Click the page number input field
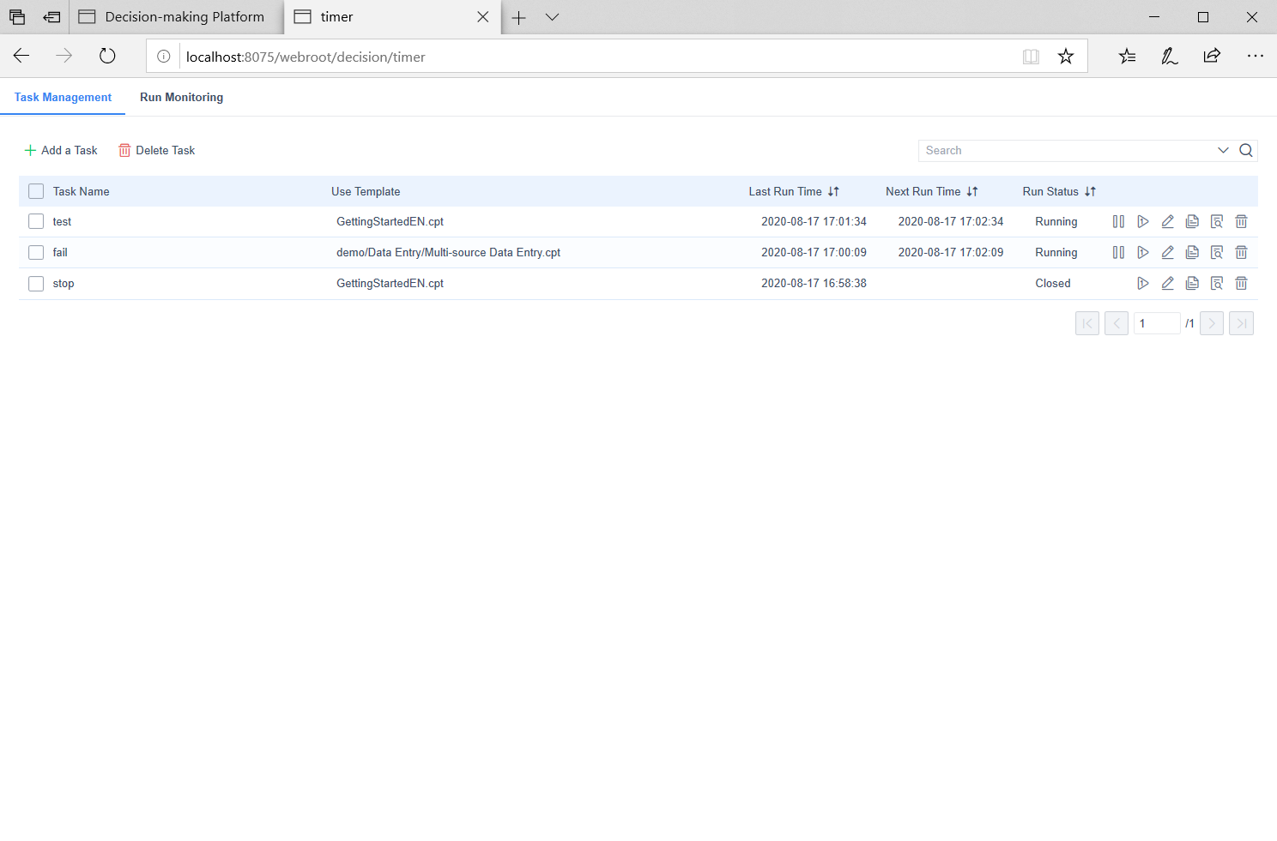Image resolution: width=1277 pixels, height=841 pixels. (1157, 323)
